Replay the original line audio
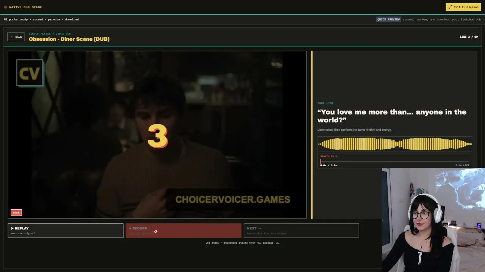 [x=66, y=230]
